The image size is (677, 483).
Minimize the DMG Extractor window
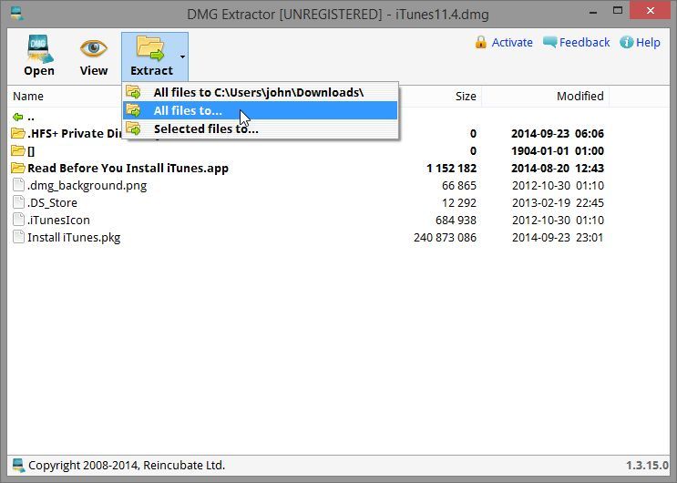(593, 11)
